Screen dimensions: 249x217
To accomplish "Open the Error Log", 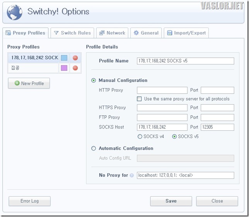I will tap(29, 201).
